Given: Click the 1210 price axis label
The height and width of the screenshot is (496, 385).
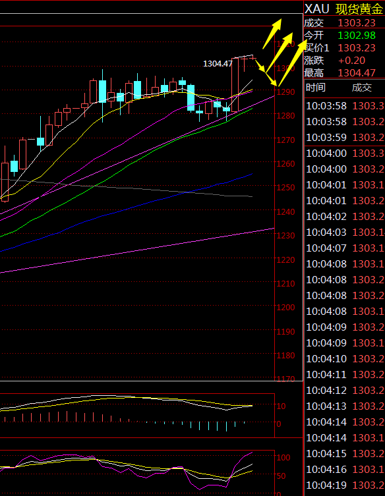Looking at the screenshot, I should coord(286,283).
